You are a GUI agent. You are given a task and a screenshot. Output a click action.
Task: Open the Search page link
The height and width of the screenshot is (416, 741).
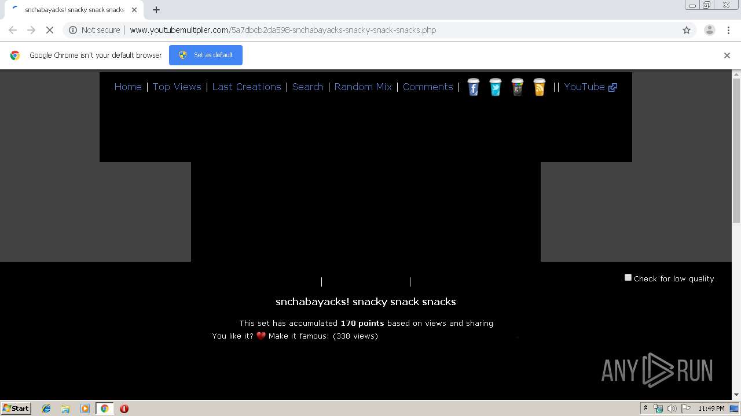click(308, 87)
